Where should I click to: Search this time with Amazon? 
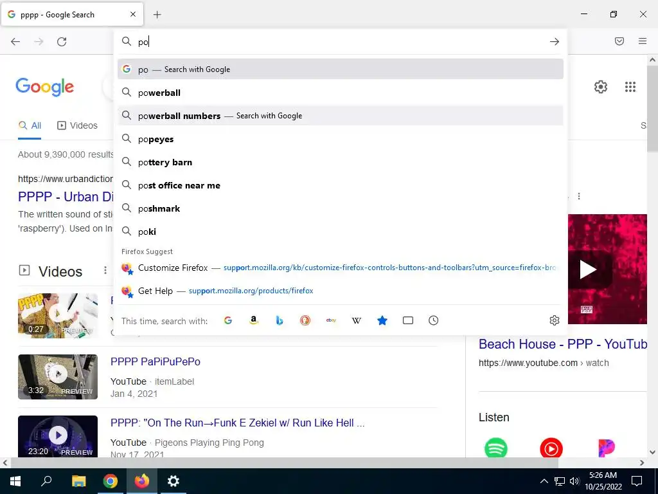click(253, 320)
